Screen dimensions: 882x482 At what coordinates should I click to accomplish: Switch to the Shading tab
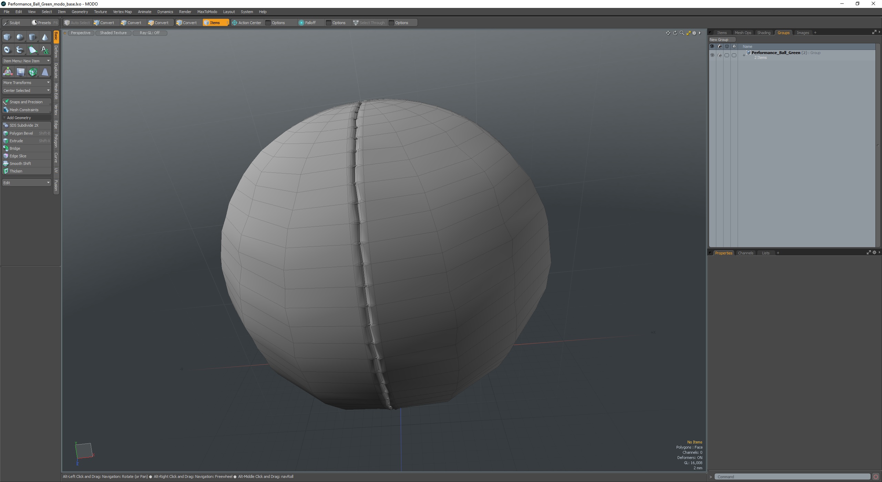click(764, 33)
